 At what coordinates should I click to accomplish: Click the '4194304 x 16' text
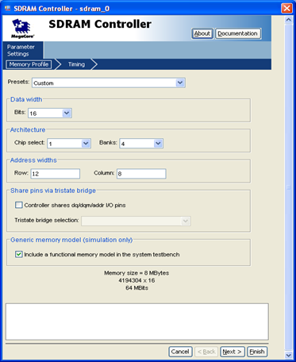136,280
